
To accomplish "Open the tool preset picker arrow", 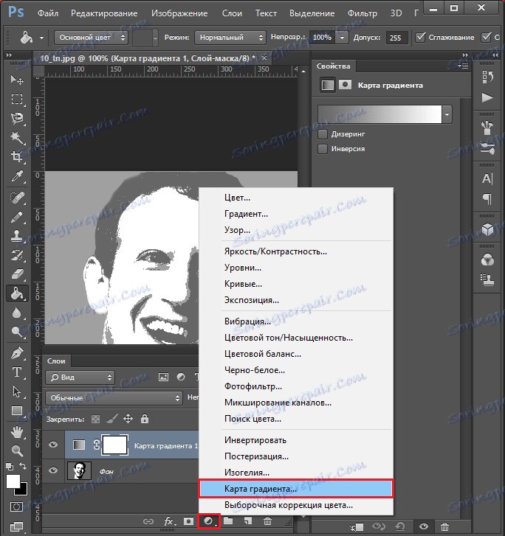I will (x=41, y=38).
